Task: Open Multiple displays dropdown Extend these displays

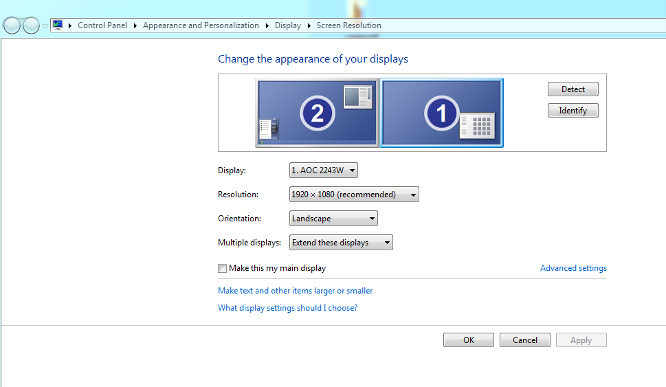Action: pyautogui.click(x=341, y=243)
